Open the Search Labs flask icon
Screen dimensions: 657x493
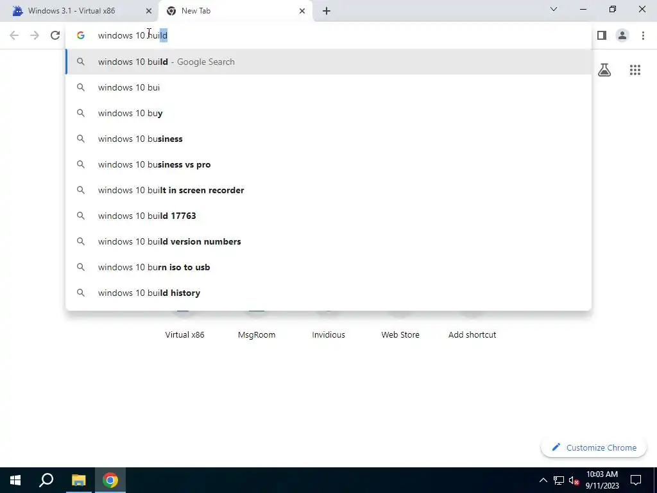pyautogui.click(x=604, y=70)
